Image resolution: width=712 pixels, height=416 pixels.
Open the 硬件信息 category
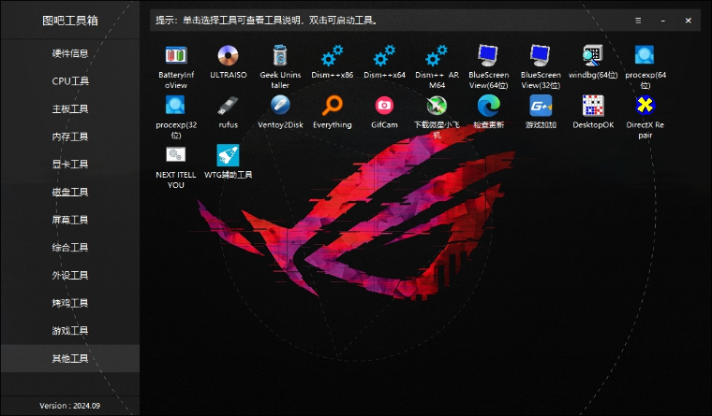click(70, 53)
